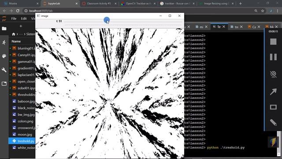Go back in browser history
The height and width of the screenshot is (159, 282).
click(4, 11)
